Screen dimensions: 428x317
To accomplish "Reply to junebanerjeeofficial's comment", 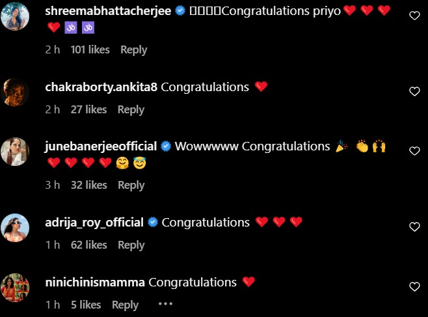I will tap(131, 186).
